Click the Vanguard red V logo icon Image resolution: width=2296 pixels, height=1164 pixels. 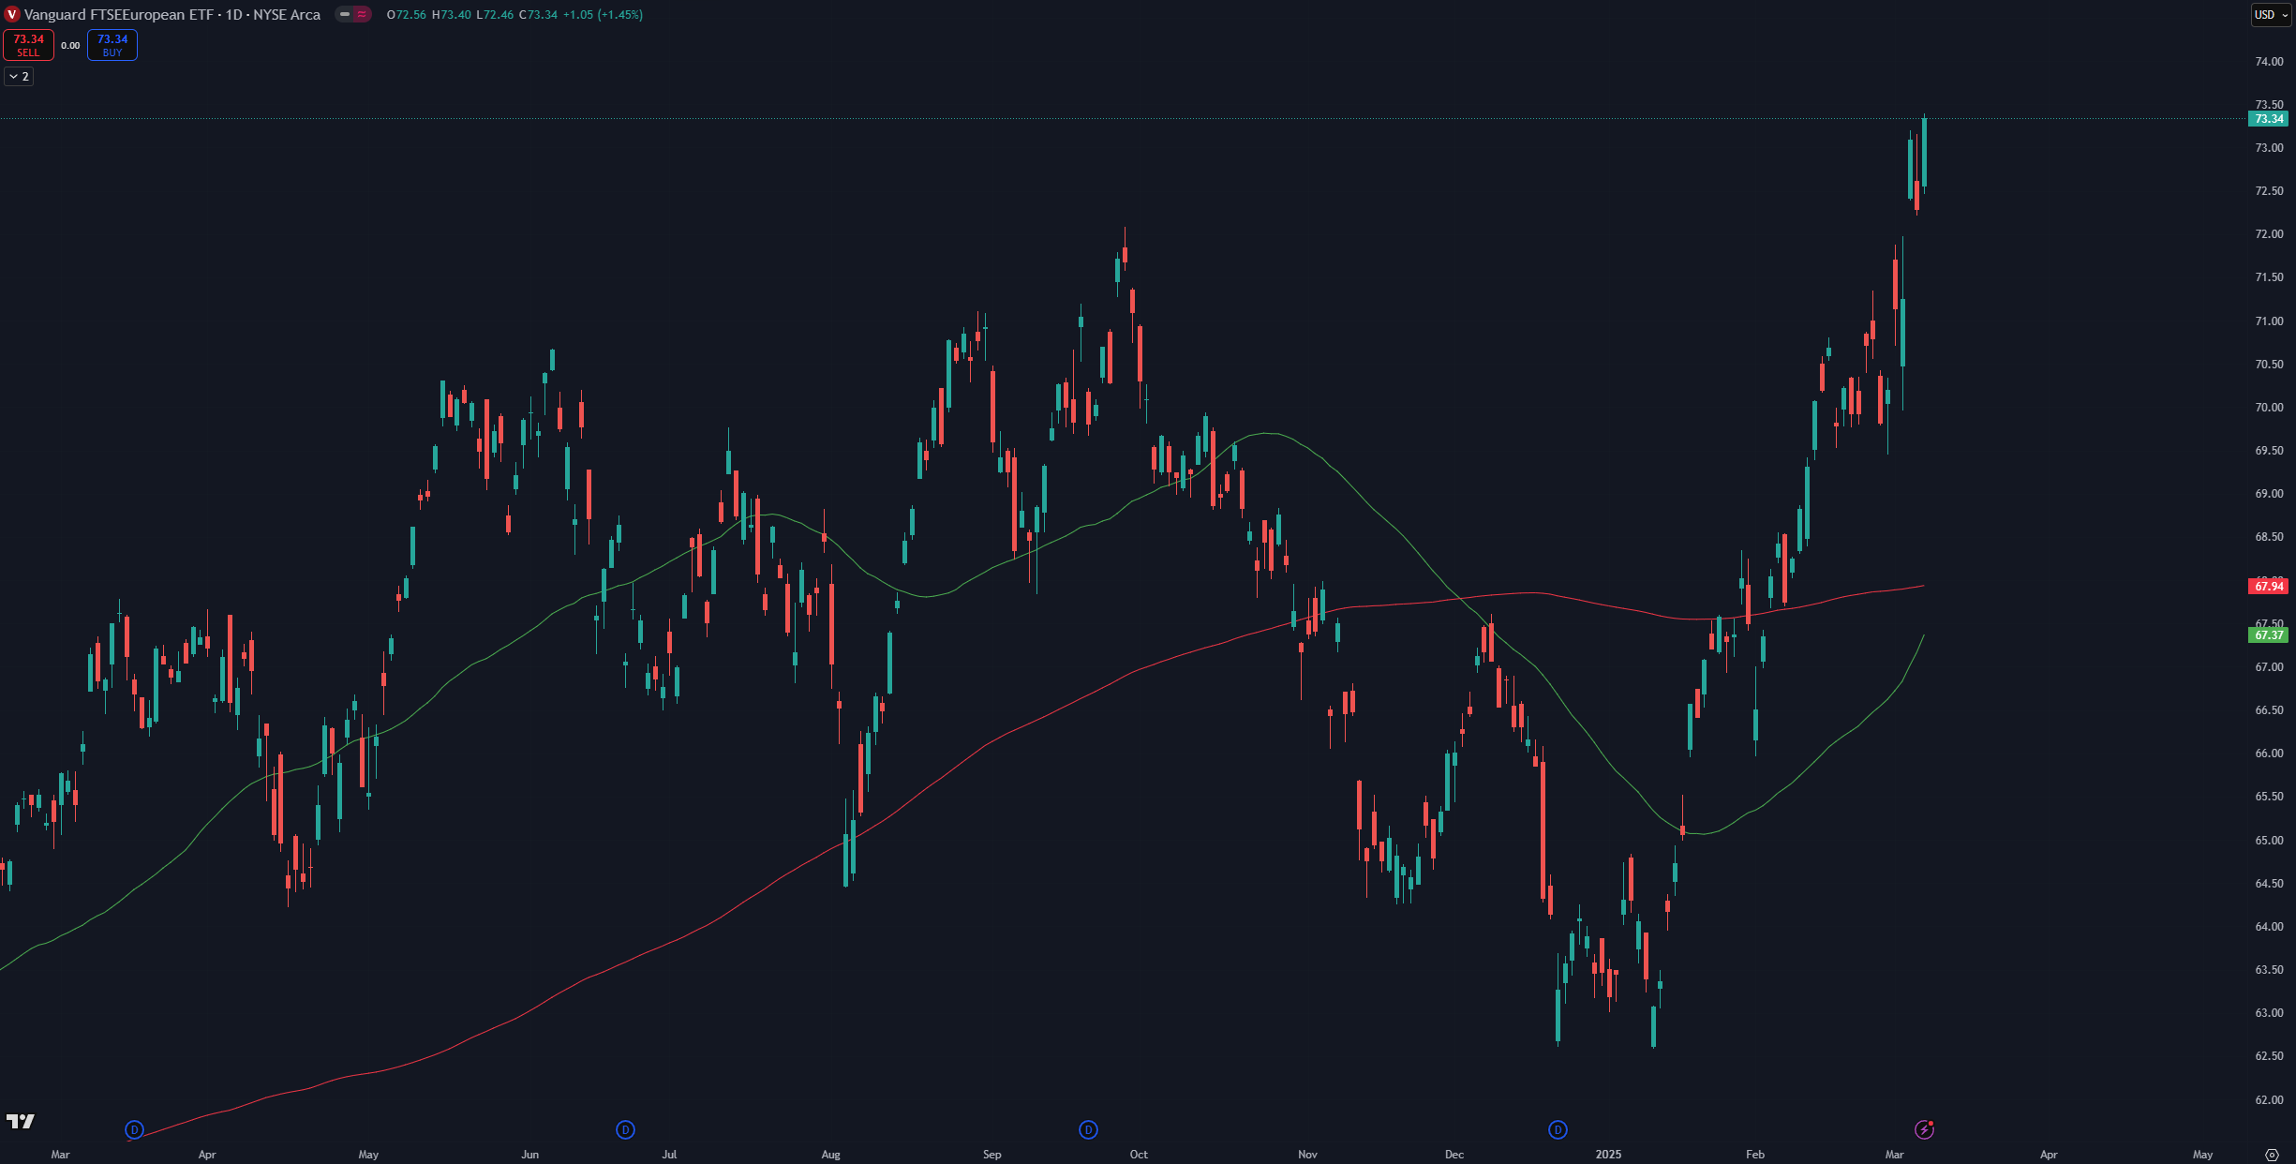(12, 14)
